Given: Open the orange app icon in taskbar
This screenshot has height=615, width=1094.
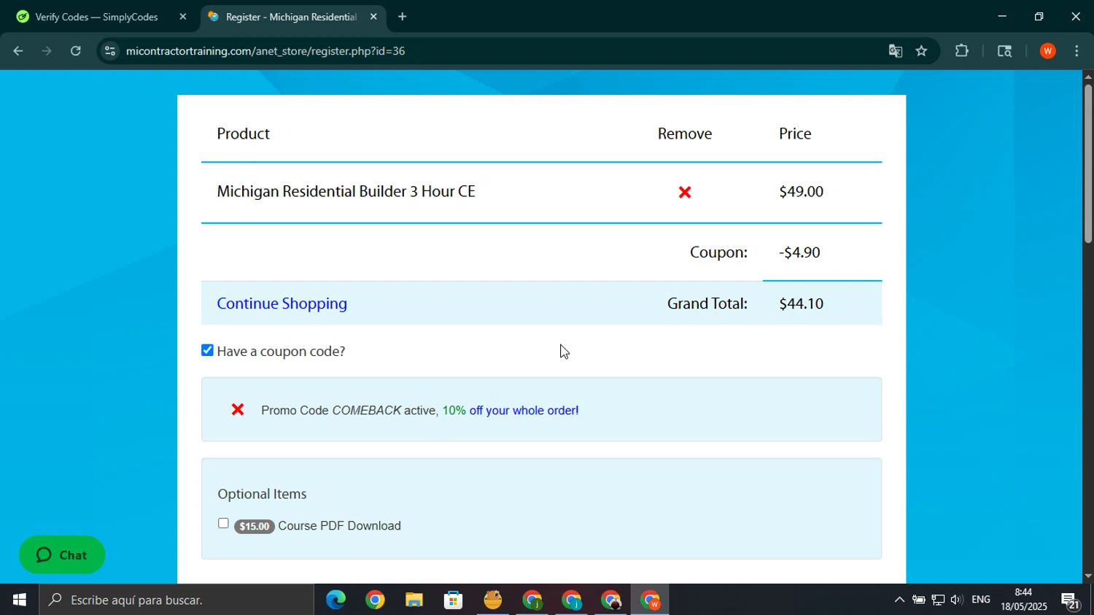Looking at the screenshot, I should 493,600.
